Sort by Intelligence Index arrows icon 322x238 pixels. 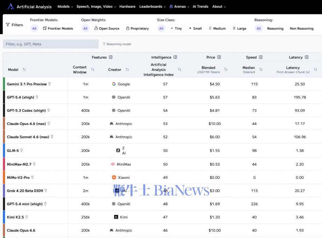click(x=180, y=70)
